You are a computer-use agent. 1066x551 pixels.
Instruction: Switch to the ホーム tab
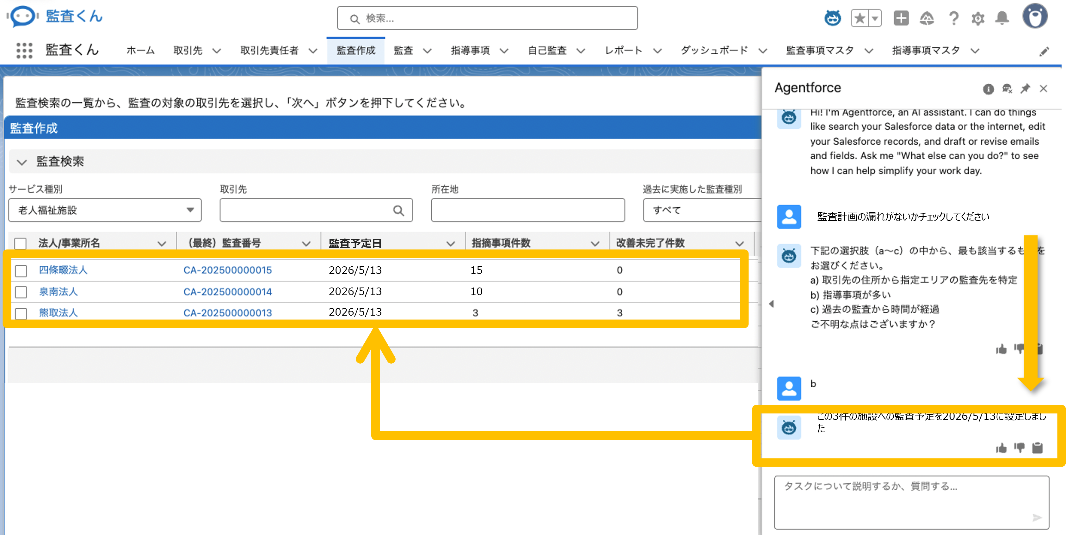(x=140, y=51)
